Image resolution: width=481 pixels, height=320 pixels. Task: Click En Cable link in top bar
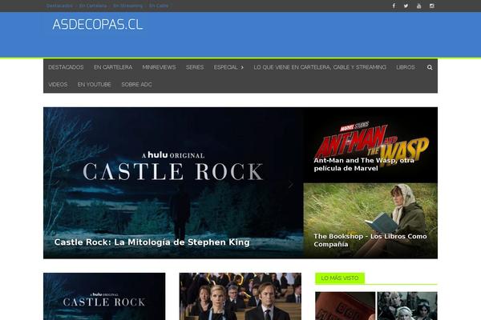pos(159,6)
